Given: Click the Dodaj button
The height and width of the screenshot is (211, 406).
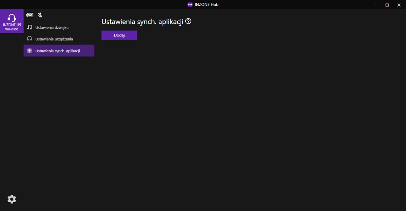Looking at the screenshot, I should pos(119,35).
